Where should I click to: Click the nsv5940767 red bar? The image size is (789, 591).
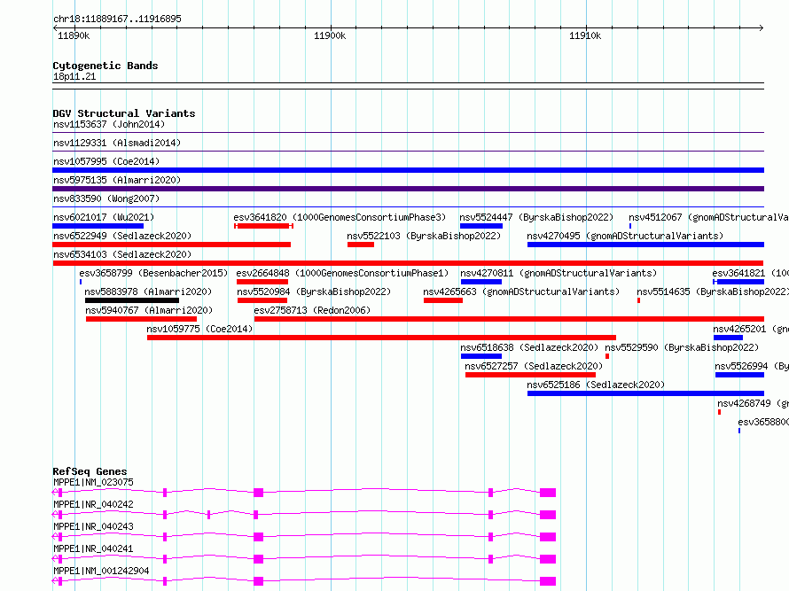point(141,319)
